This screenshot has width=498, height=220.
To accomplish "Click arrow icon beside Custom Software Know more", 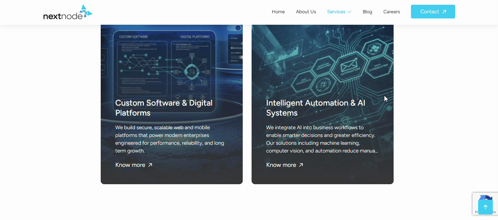I will [x=150, y=165].
